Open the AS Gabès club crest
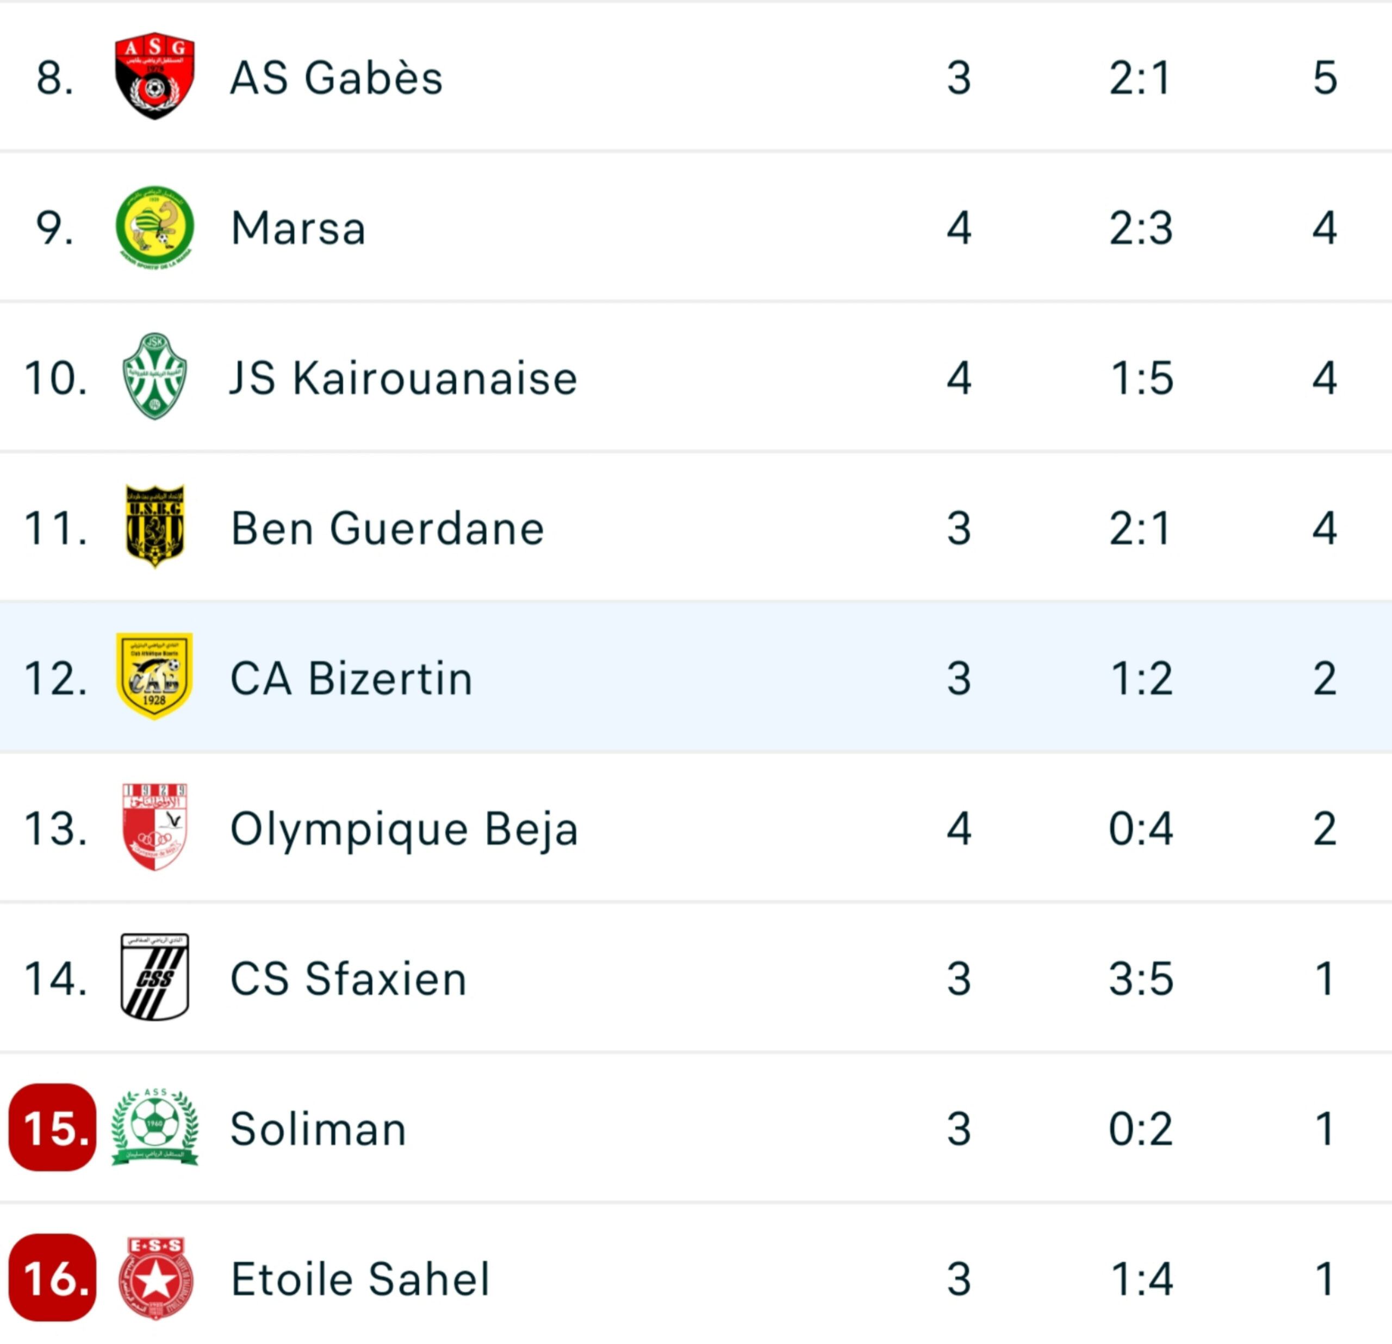This screenshot has width=1392, height=1344. (x=155, y=76)
